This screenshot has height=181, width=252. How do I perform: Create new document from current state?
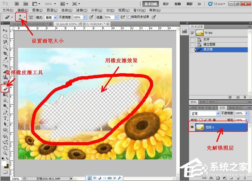click(x=230, y=97)
